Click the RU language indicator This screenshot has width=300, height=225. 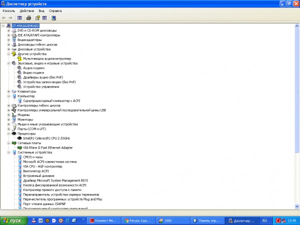(264, 220)
